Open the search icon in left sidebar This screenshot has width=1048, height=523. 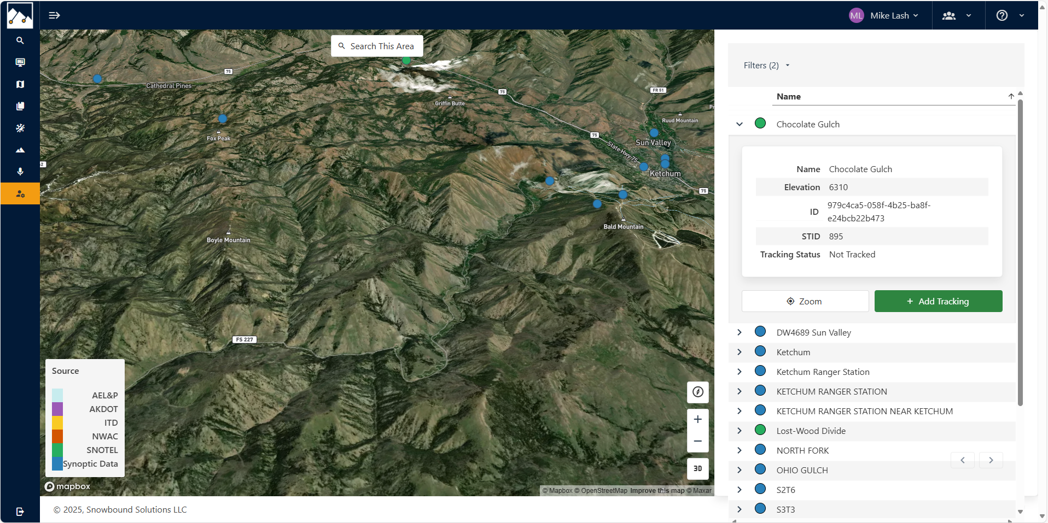20,40
